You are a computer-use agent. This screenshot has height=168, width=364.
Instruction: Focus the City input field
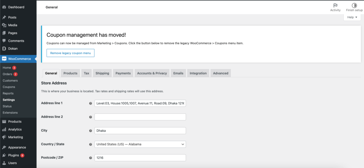coord(140,130)
